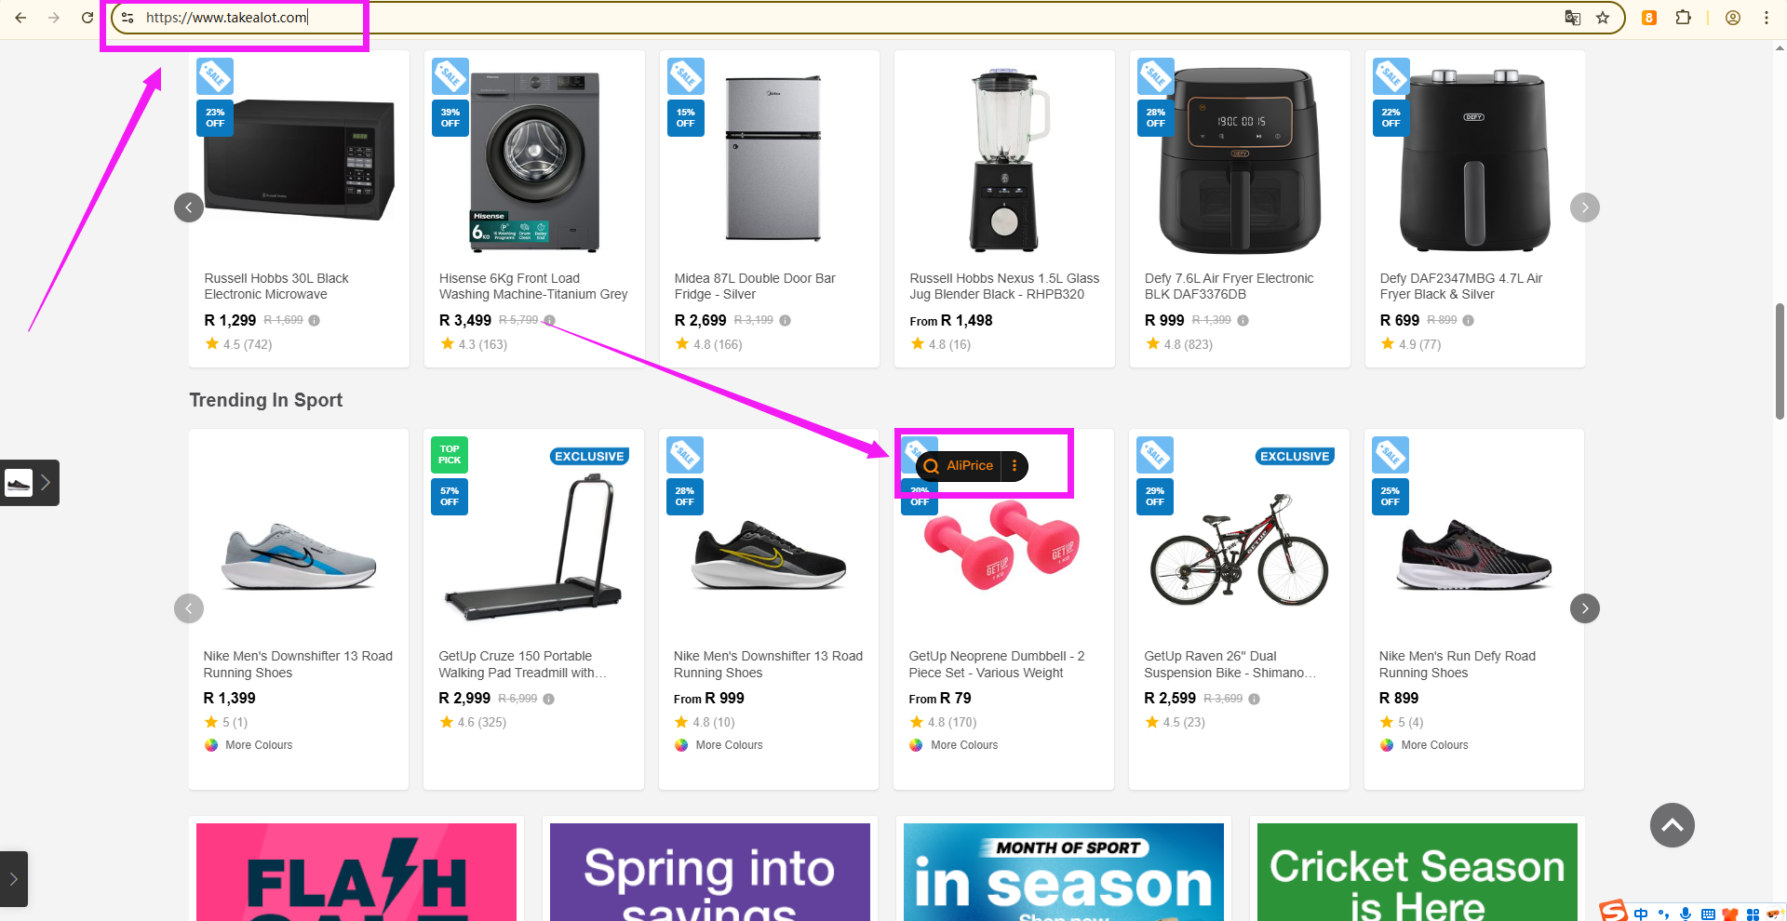Open the translate page icon
The height and width of the screenshot is (921, 1787).
[1573, 18]
